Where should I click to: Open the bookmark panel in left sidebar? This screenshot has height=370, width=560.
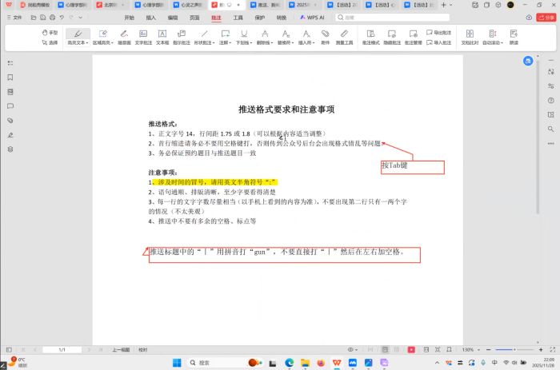(10, 78)
